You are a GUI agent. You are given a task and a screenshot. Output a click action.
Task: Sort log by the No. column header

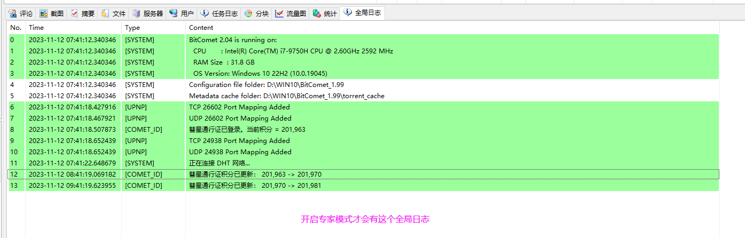(x=16, y=27)
